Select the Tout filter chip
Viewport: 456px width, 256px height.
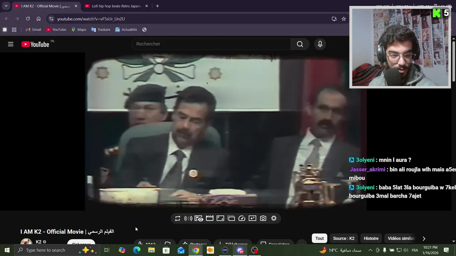coord(320,239)
